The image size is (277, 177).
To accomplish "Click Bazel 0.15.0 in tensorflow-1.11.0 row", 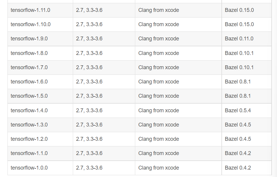I will pos(239,10).
